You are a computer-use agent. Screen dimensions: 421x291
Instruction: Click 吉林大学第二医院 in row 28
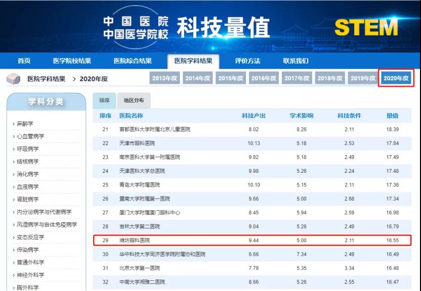139,226
